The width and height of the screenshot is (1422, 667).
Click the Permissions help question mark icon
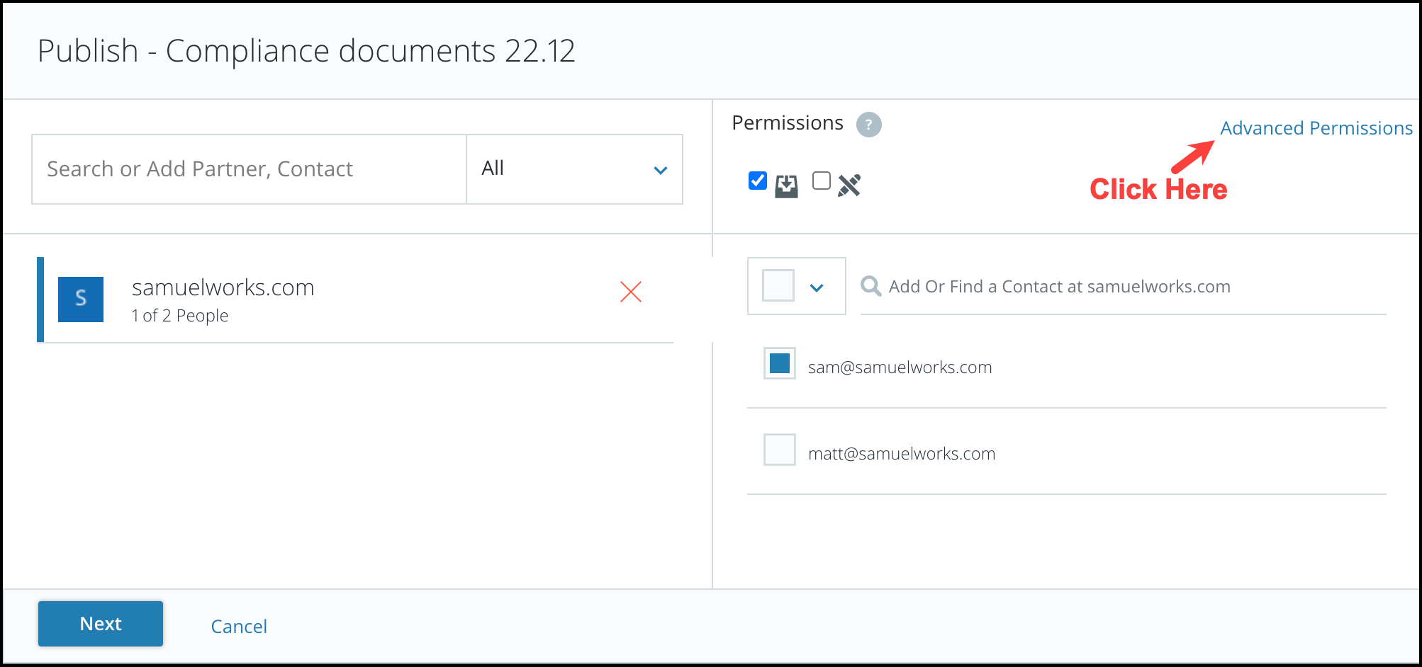point(868,125)
